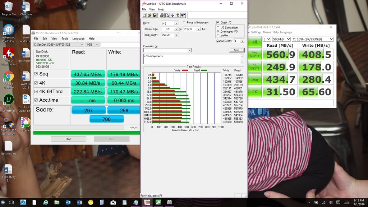Screen dimensions: 368x207
Task: Click the Save floppy icon in ATTO toolbar
Action: (155, 15)
